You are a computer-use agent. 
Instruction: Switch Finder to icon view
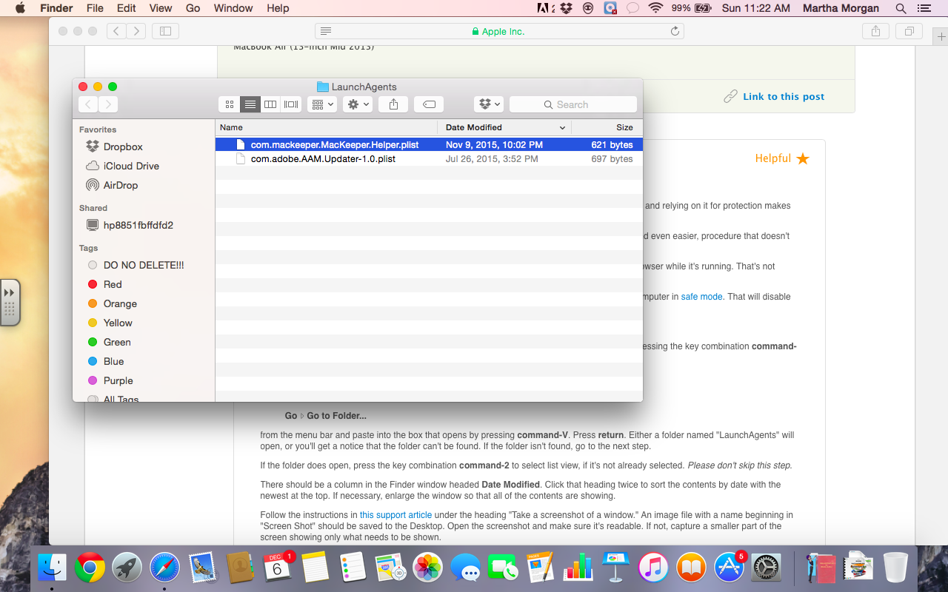230,104
